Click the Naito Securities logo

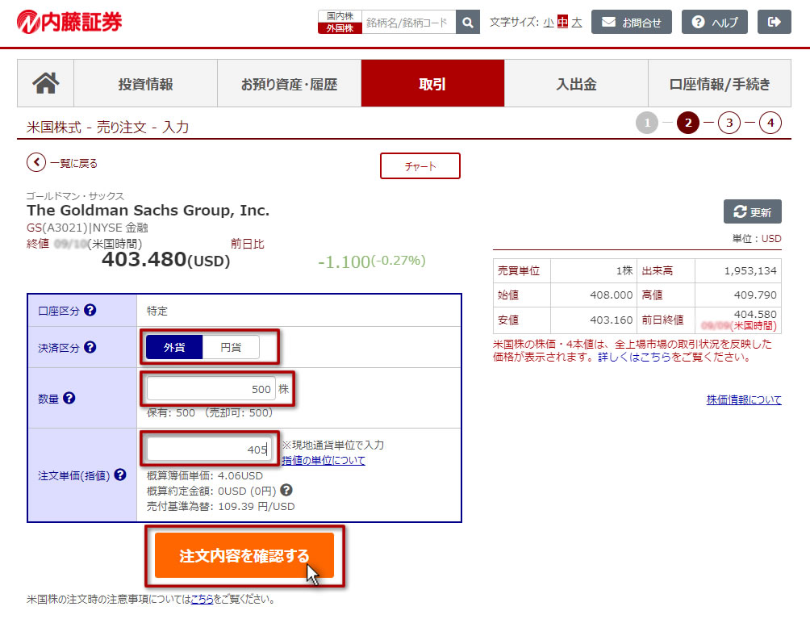(x=69, y=22)
